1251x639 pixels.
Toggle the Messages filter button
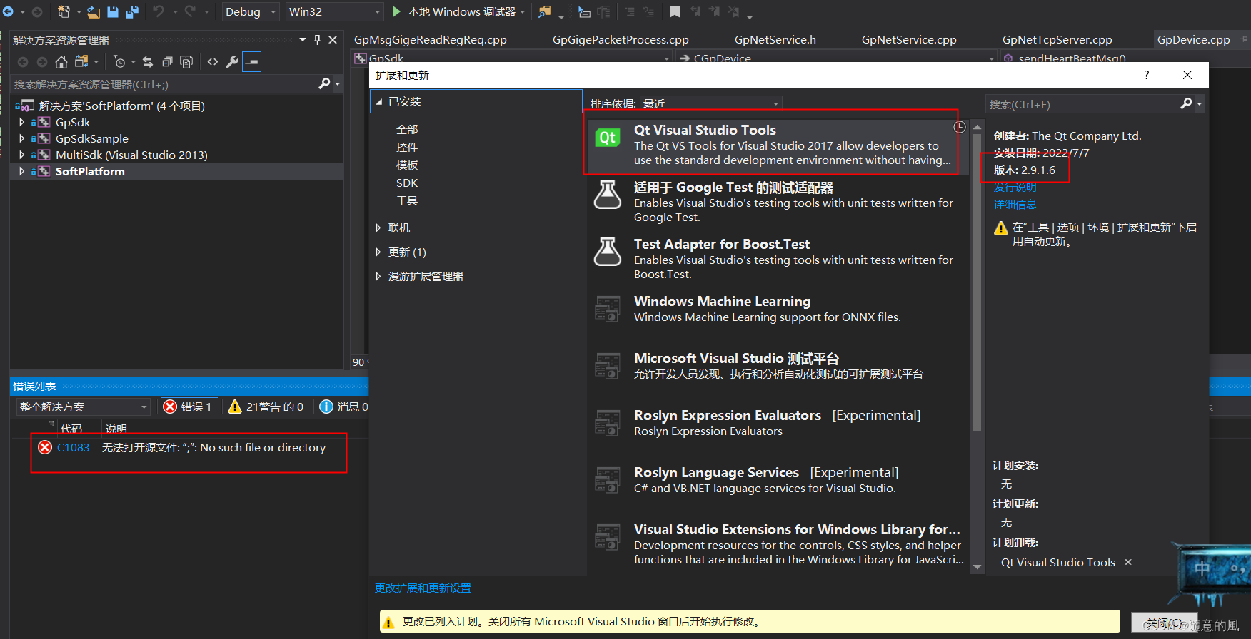[344, 407]
